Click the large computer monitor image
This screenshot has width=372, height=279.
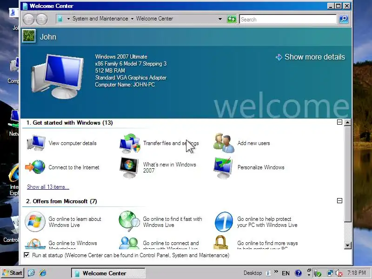point(58,76)
